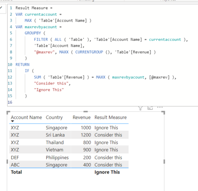Sort by the Account Name column header
This screenshot has height=191, width=198.
tap(26, 117)
